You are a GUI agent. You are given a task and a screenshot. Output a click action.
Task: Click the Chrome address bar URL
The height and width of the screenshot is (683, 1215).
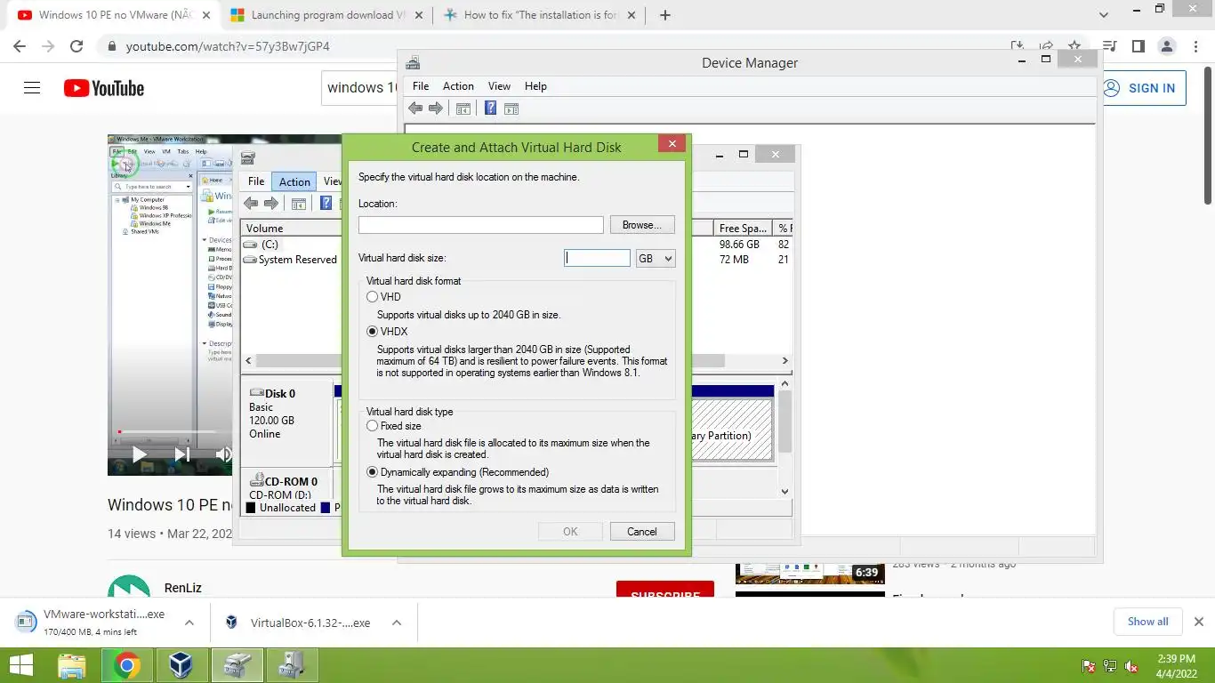point(228,46)
